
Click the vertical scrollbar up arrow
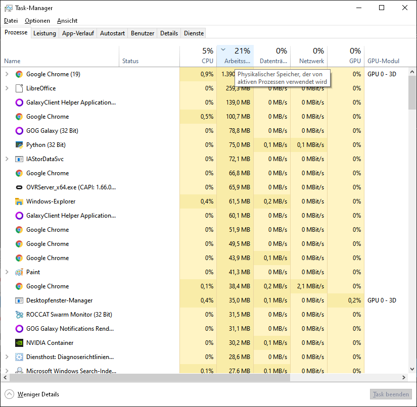(x=412, y=72)
